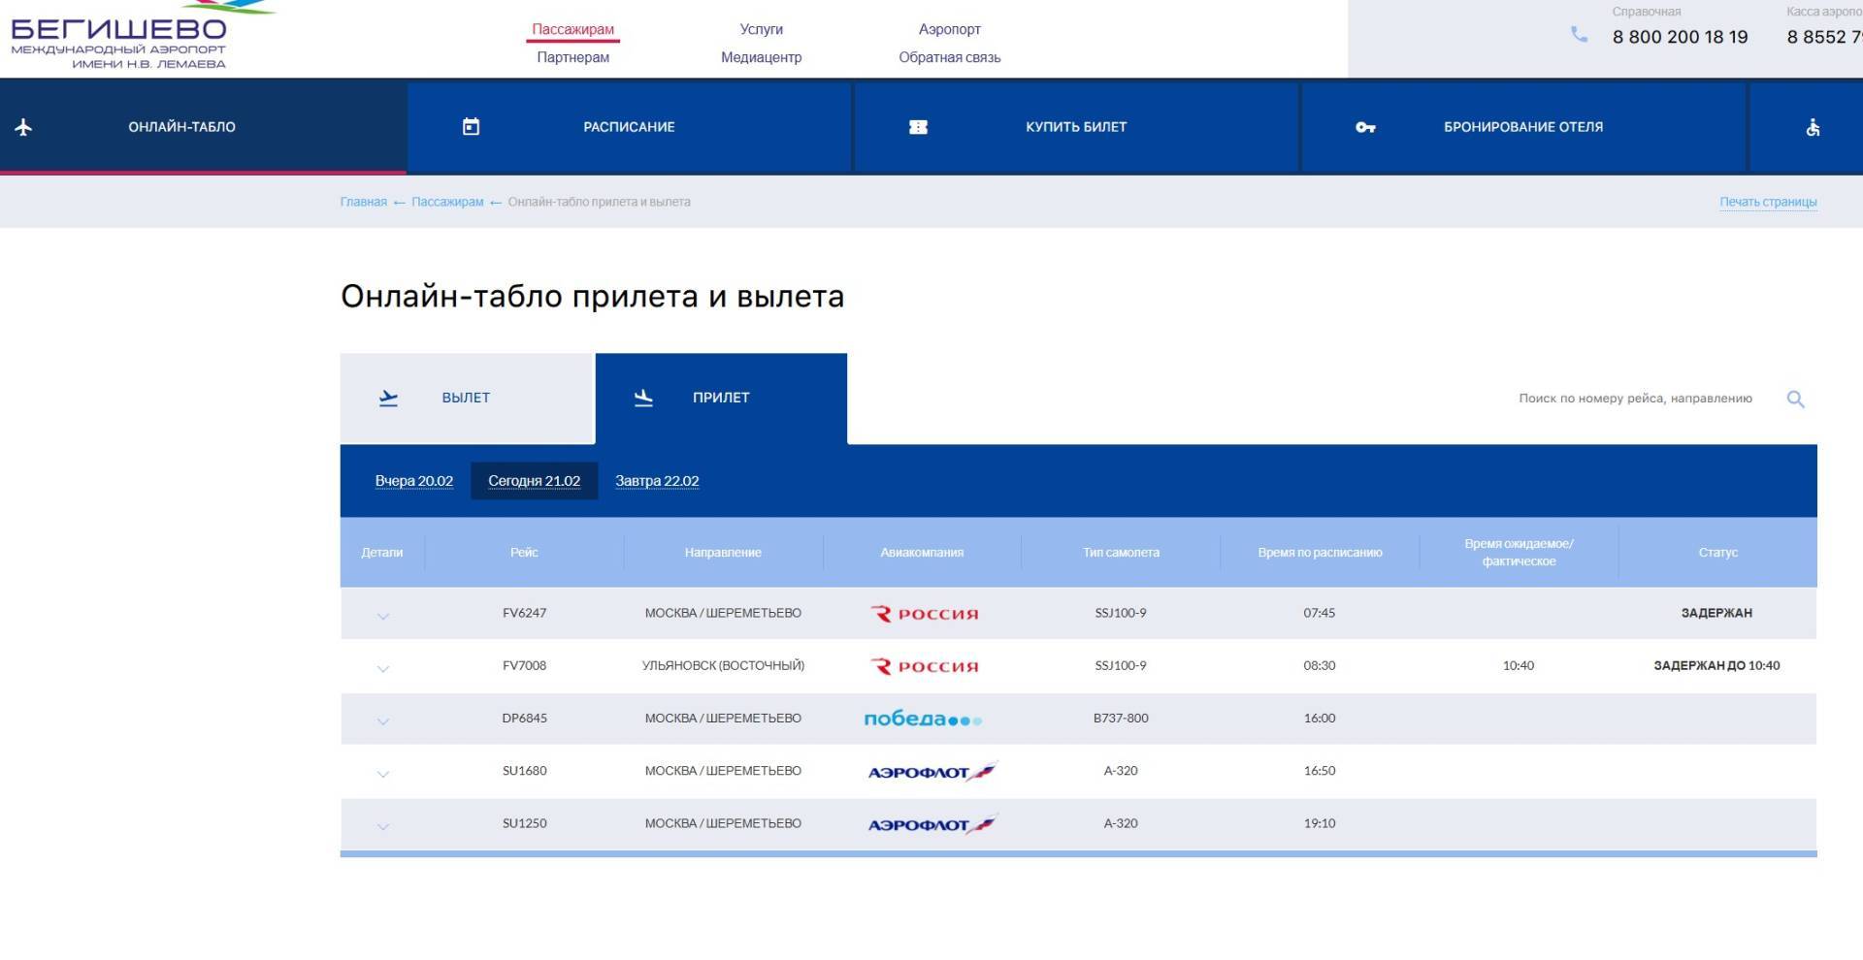Select the Прилет arrivals tab

(x=721, y=398)
